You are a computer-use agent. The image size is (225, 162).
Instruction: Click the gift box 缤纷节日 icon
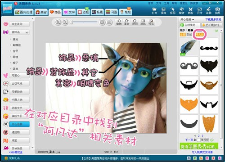pyautogui.click(x=6, y=116)
